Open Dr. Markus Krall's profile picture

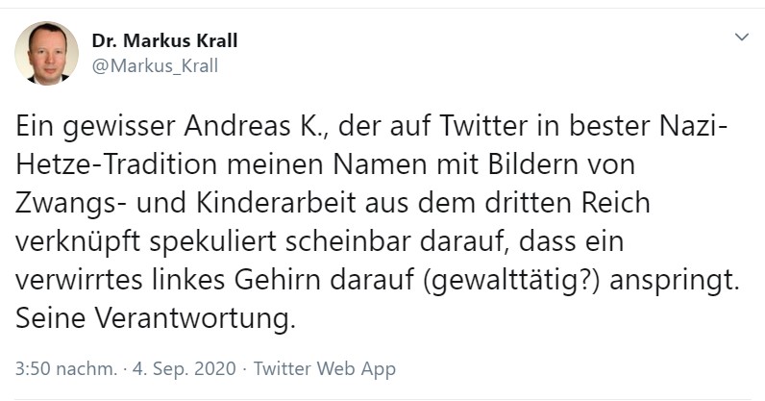(x=46, y=54)
